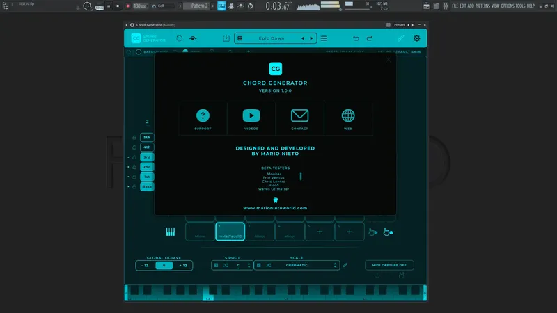
Task: Toggle the 3rd voice button
Action: pos(147,157)
